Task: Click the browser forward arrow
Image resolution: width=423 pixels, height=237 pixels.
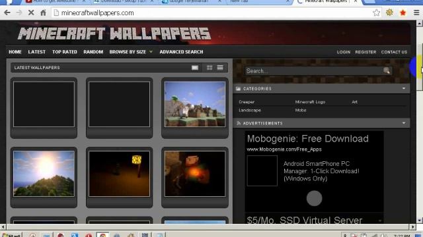Action: coord(19,13)
